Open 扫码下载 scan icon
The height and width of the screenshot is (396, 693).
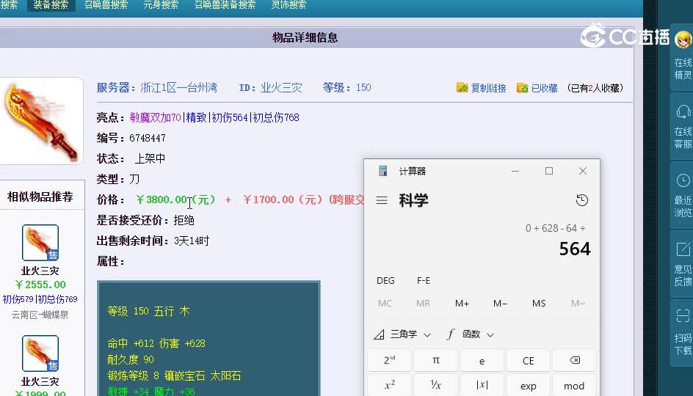(x=683, y=316)
